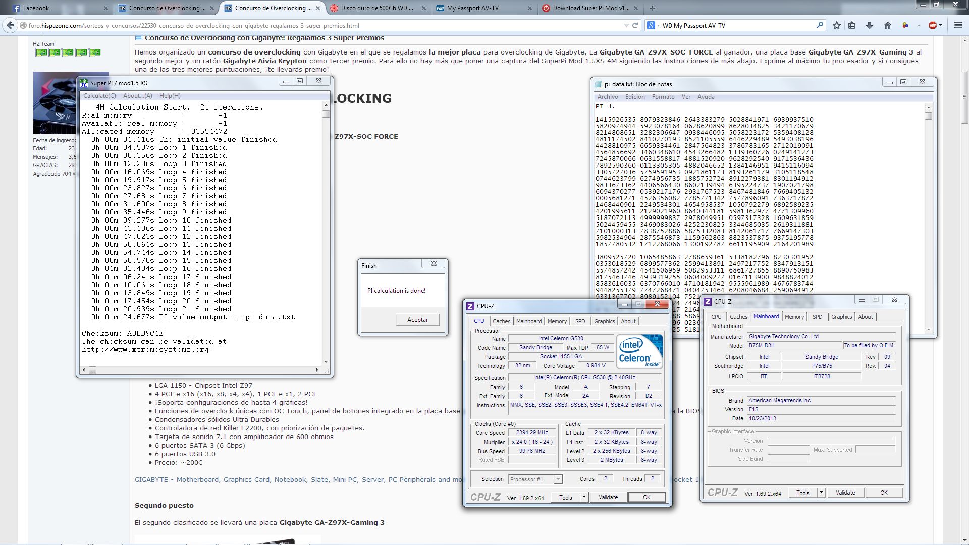Image resolution: width=969 pixels, height=545 pixels.
Task: Reload the page with the refresh icon
Action: tap(635, 25)
